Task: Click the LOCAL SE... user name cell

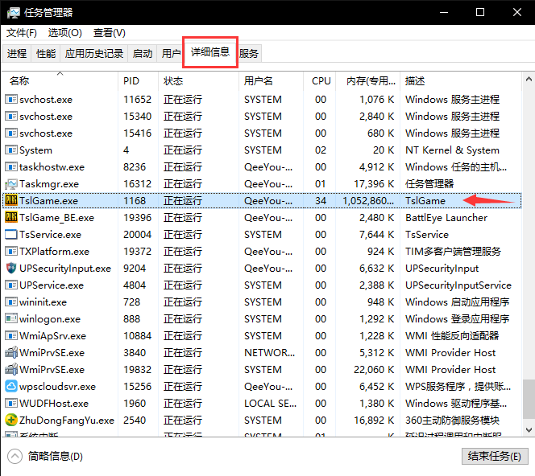Action: [270, 404]
